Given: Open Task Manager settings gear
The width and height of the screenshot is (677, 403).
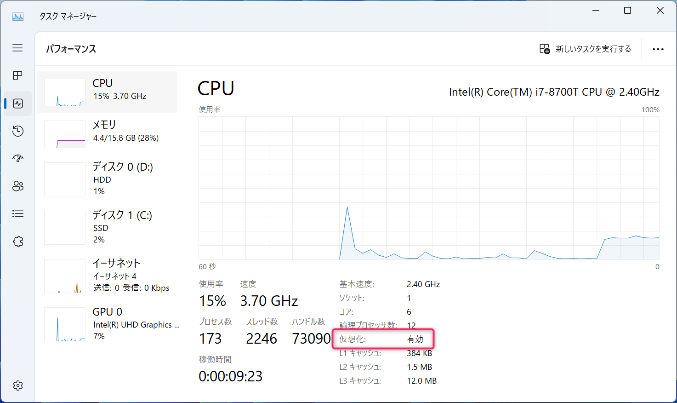Looking at the screenshot, I should (x=18, y=386).
